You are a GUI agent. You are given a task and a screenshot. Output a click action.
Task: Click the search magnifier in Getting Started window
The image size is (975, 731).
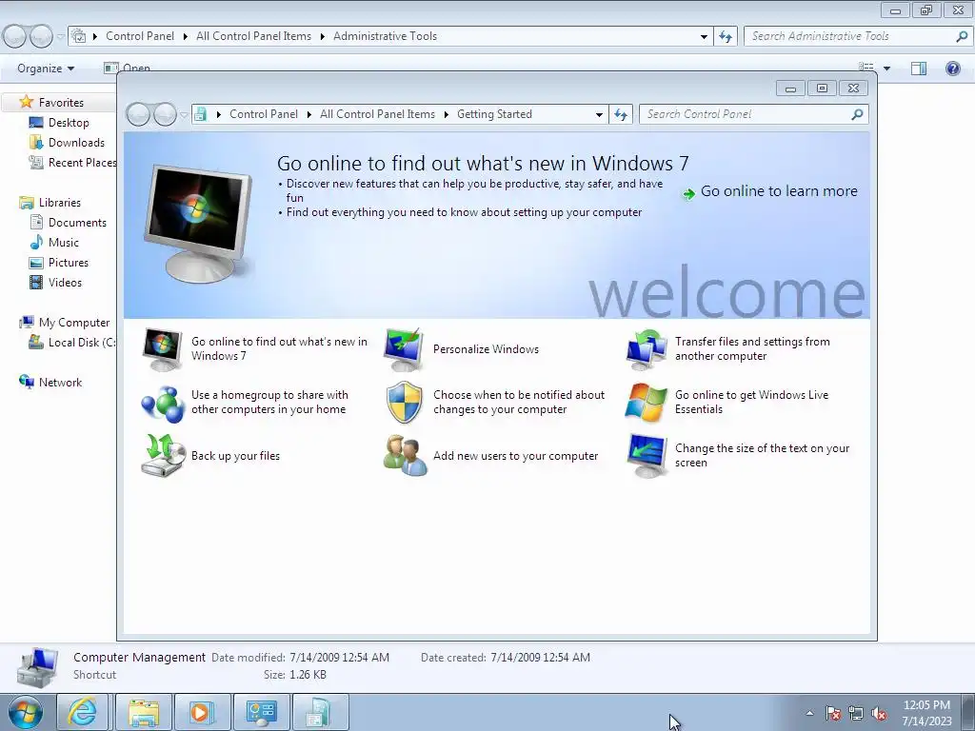point(857,114)
